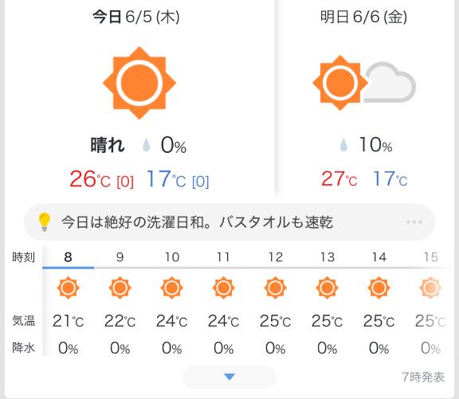Click the yellow lightbulb tip icon
Viewport: 459px width, 399px height.
[45, 222]
